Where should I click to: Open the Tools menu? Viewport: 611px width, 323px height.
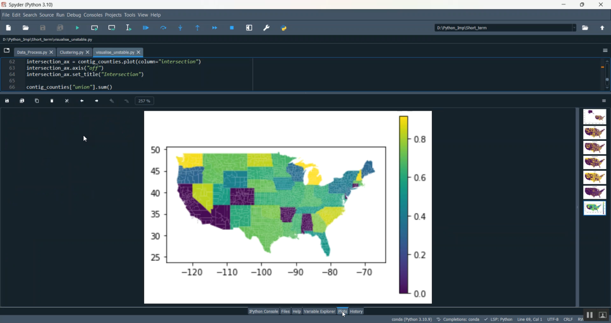pos(130,15)
